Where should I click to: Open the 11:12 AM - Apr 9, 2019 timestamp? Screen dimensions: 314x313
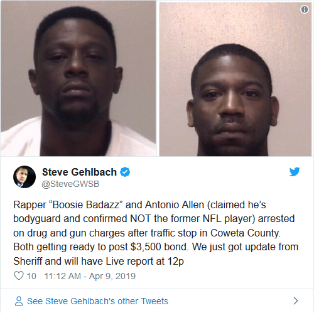[90, 276]
